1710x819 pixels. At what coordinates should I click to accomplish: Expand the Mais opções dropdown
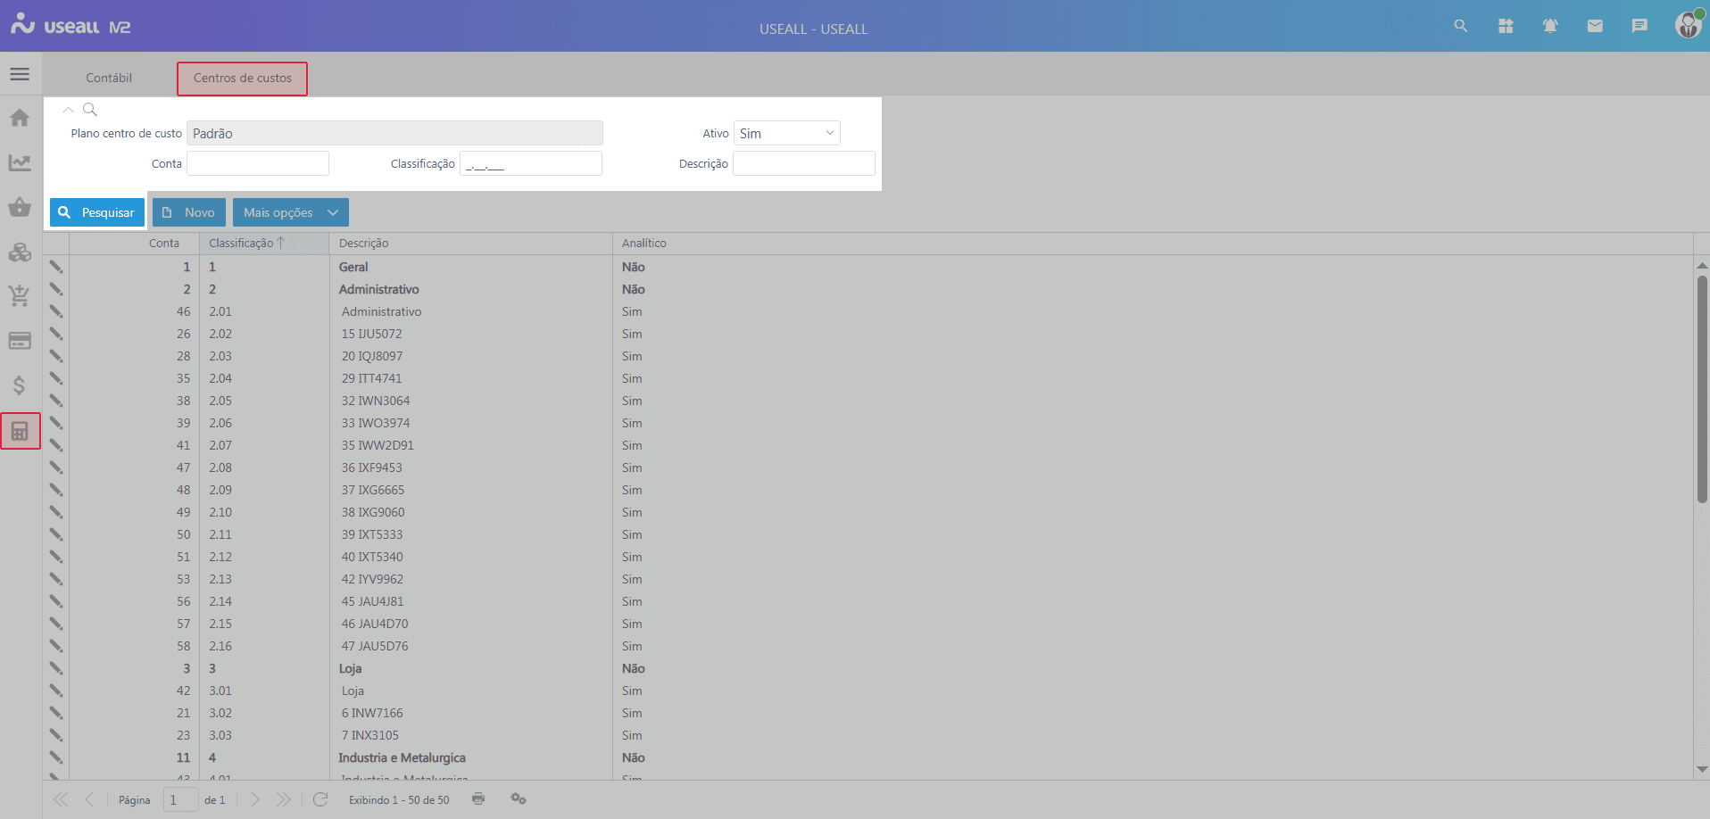(290, 212)
